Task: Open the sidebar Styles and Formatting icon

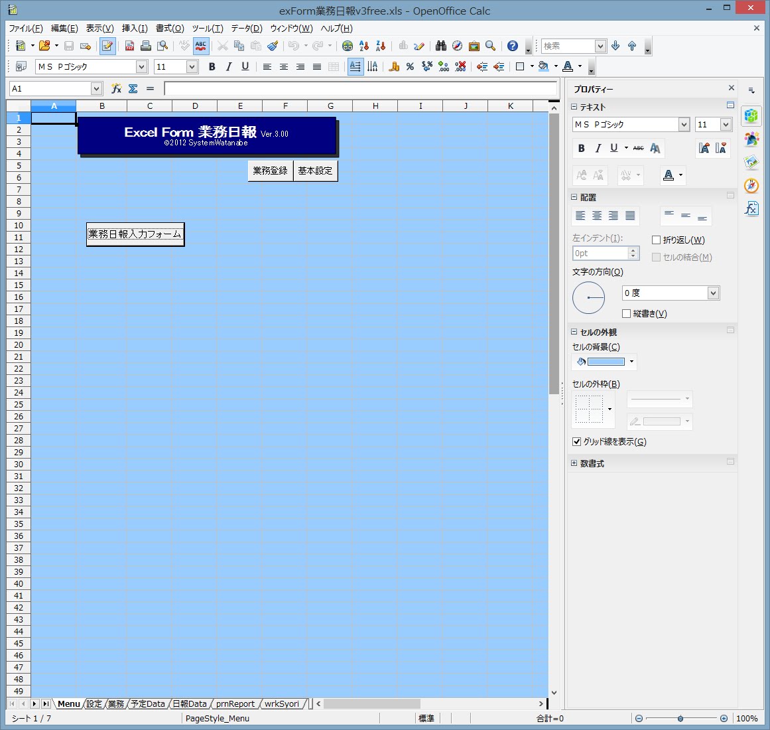Action: (751, 139)
